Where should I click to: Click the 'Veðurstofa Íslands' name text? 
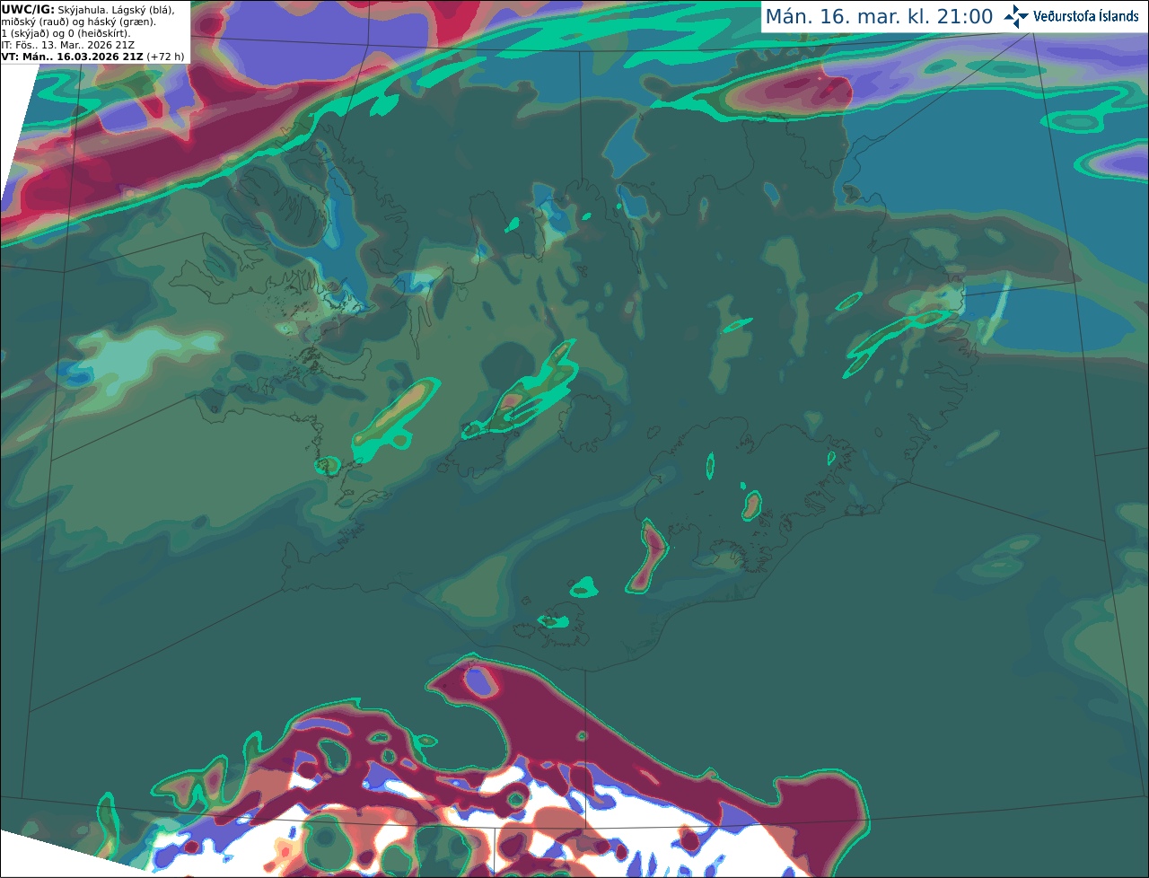pyautogui.click(x=1086, y=16)
